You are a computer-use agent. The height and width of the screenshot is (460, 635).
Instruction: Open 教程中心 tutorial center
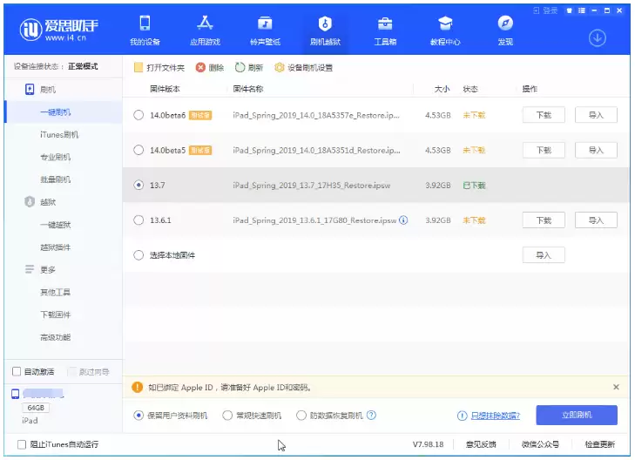(x=445, y=30)
